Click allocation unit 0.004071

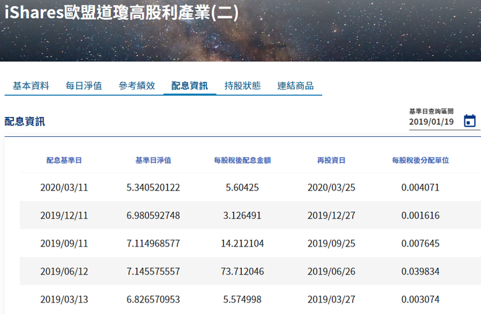[x=420, y=187]
